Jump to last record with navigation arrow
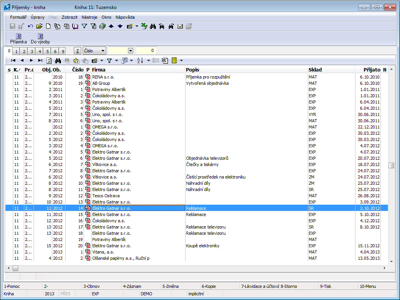400x300 pixels. tap(40, 61)
